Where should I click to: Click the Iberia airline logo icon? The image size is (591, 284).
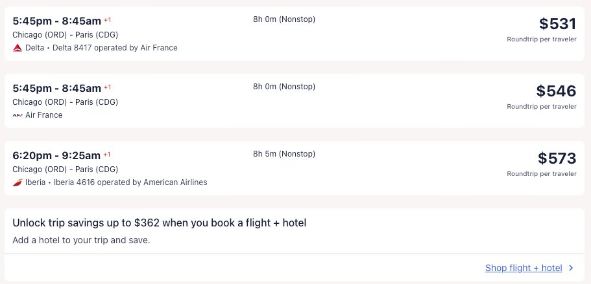point(18,182)
